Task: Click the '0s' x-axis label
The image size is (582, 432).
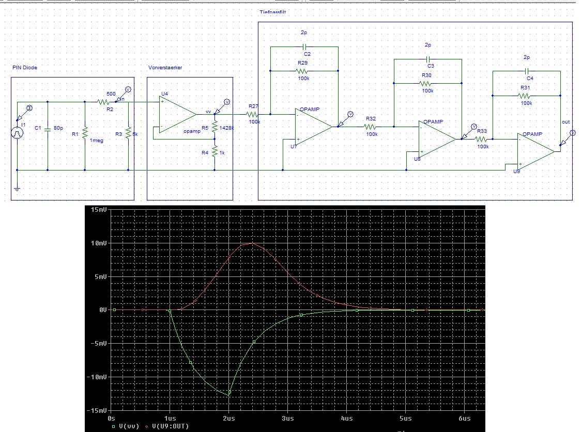Action: [111, 418]
